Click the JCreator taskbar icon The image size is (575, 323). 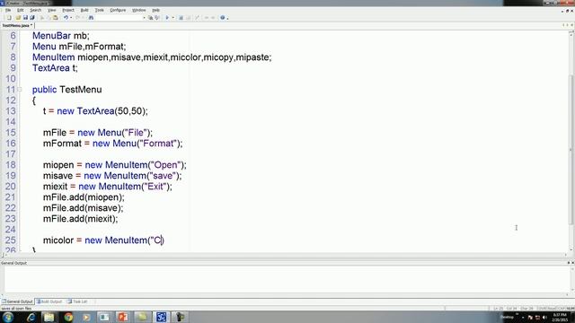[x=161, y=317]
